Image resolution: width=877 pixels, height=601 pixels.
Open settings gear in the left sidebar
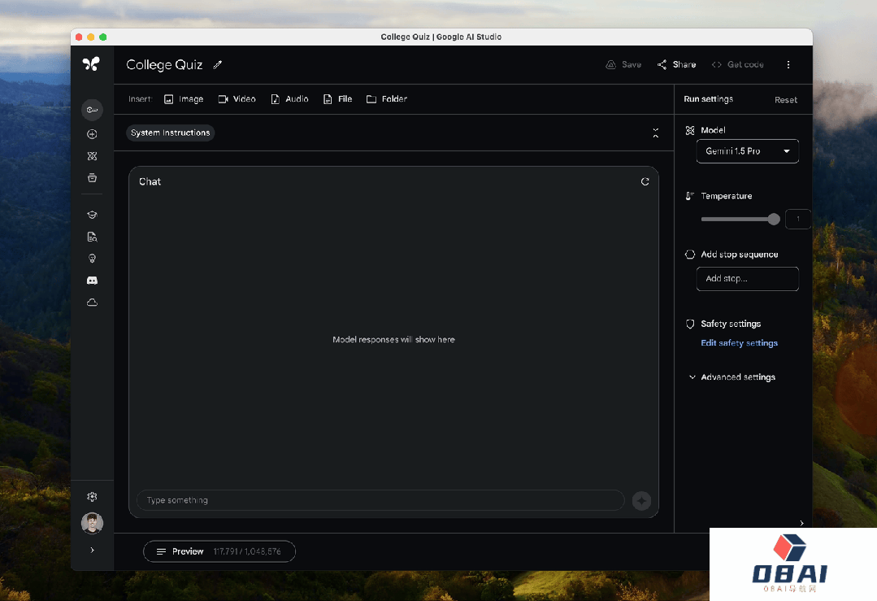click(x=92, y=497)
